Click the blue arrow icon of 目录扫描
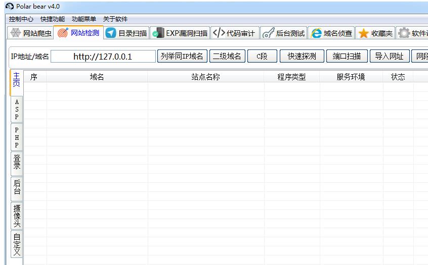The image size is (428, 265). point(111,33)
